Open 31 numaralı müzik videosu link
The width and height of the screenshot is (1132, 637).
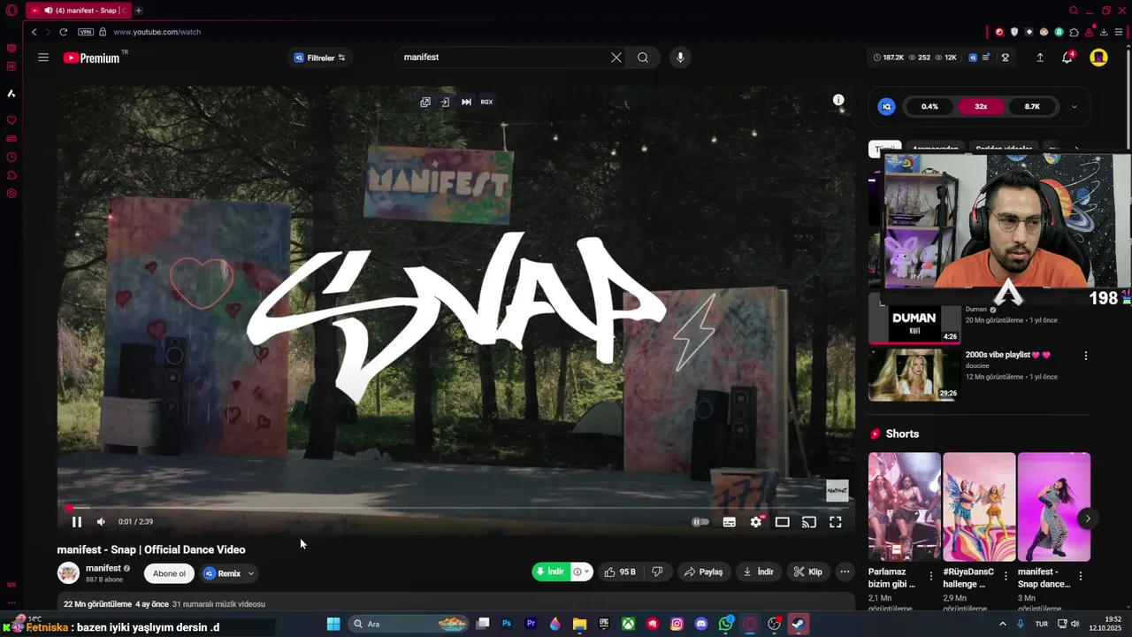coord(218,604)
